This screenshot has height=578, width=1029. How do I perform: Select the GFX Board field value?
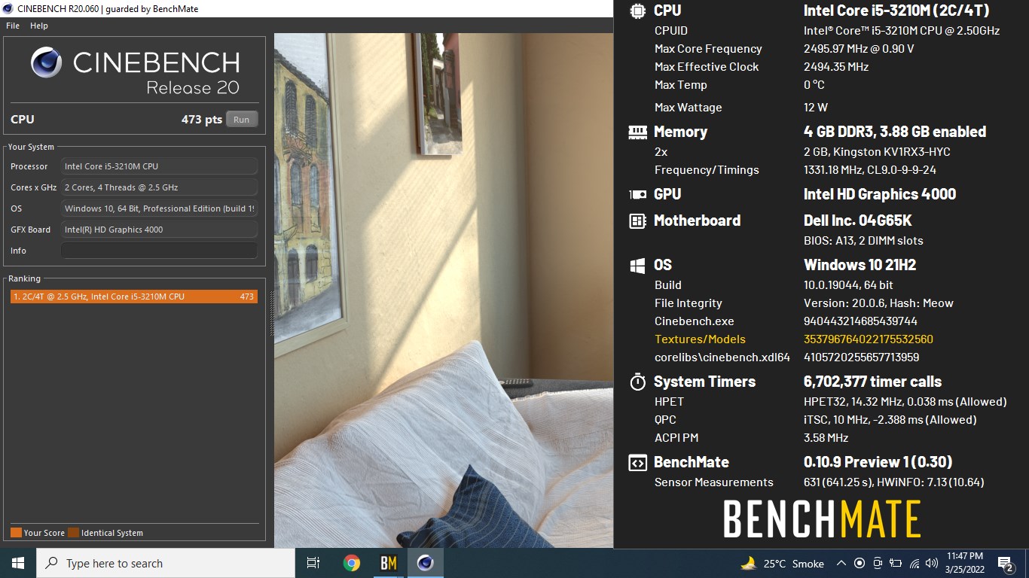click(x=159, y=230)
